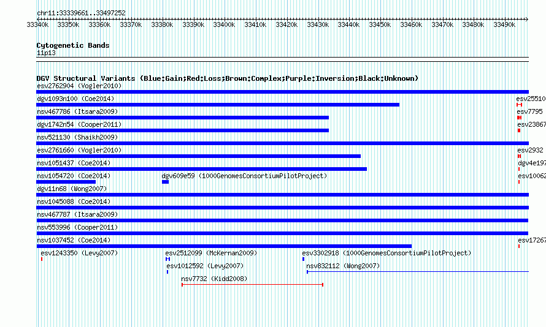This screenshot has width=546, height=327.
Task: Click the 33390k scale label
Action: [x=193, y=24]
